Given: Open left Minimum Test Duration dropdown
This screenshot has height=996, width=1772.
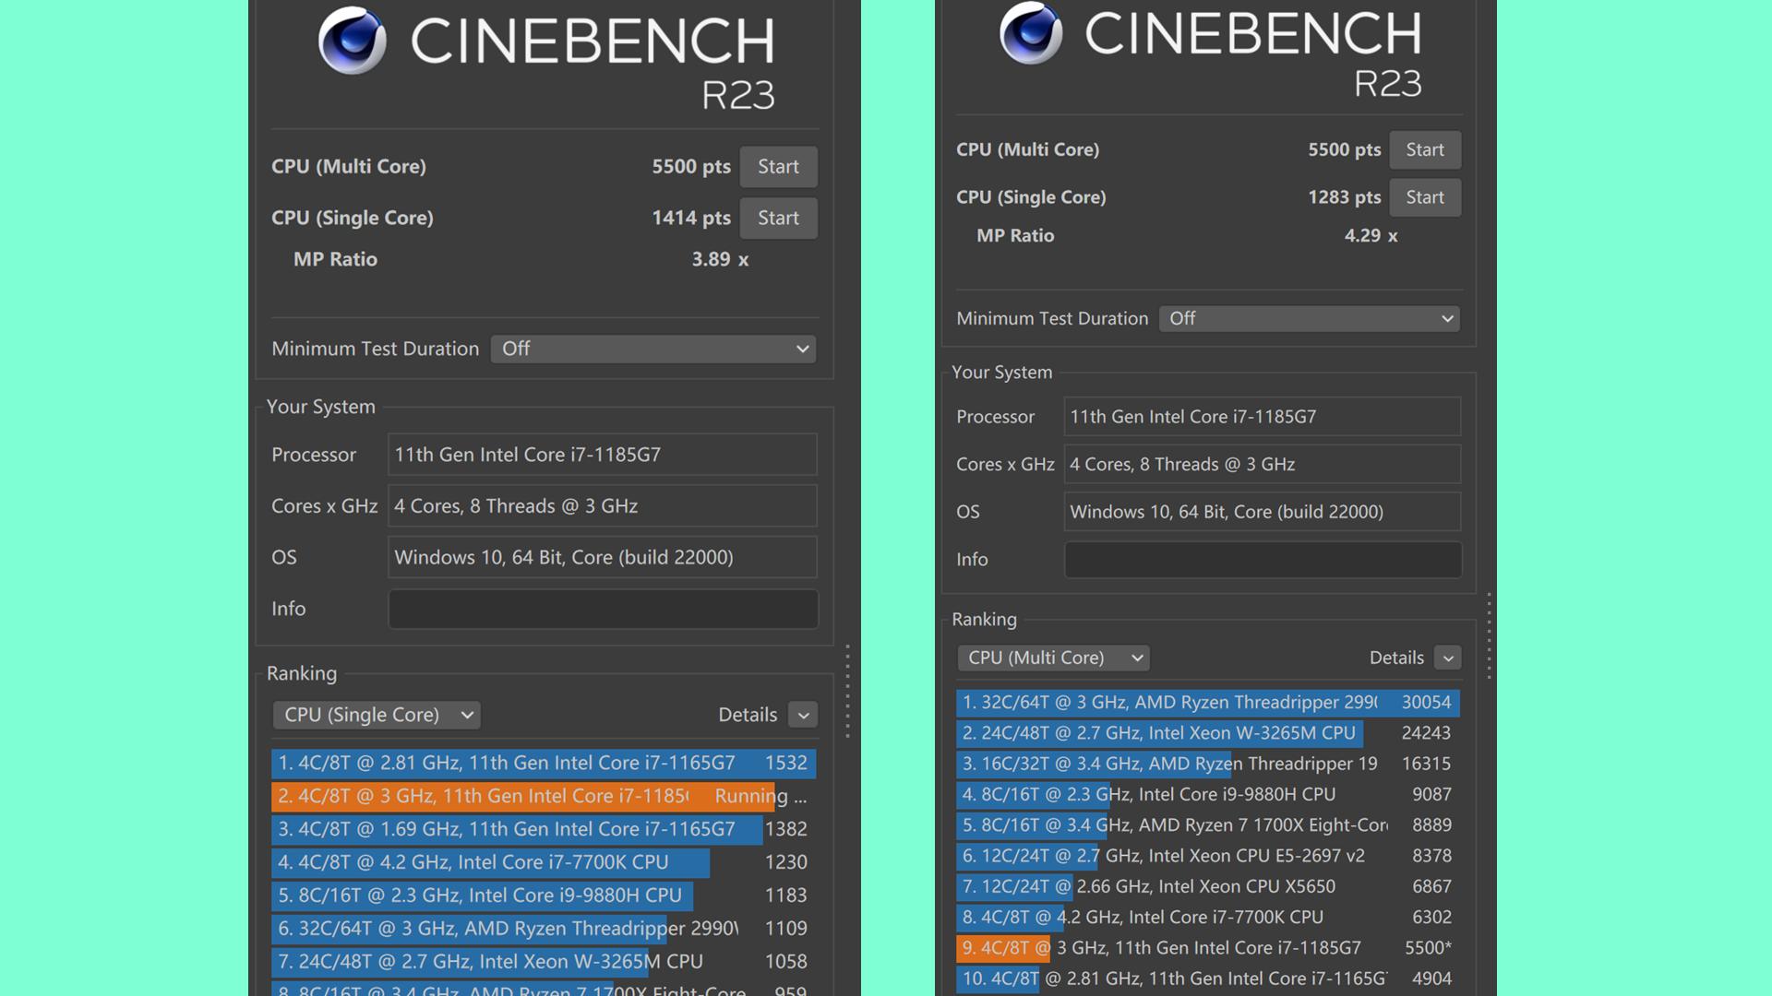Looking at the screenshot, I should point(653,349).
